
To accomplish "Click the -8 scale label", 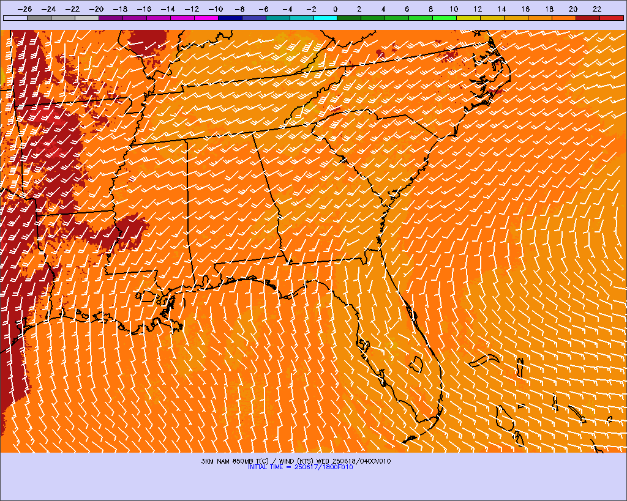I will [x=239, y=9].
